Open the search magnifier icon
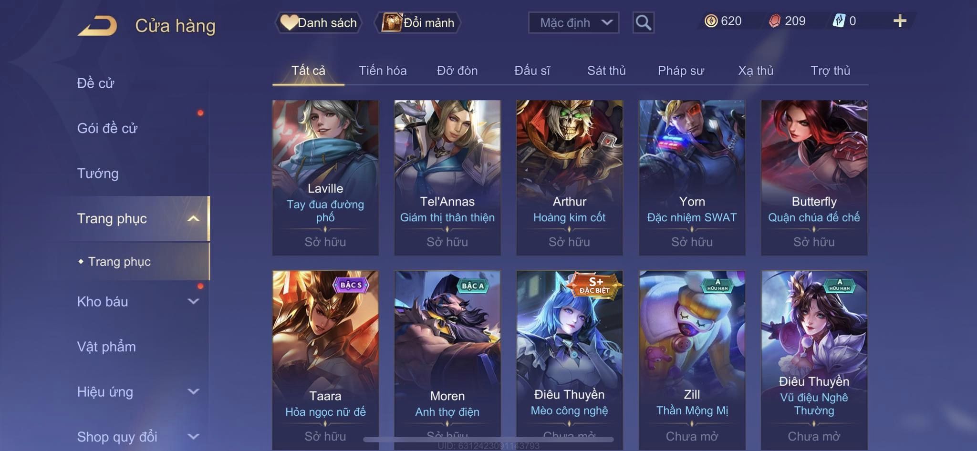The height and width of the screenshot is (451, 977). click(x=643, y=22)
